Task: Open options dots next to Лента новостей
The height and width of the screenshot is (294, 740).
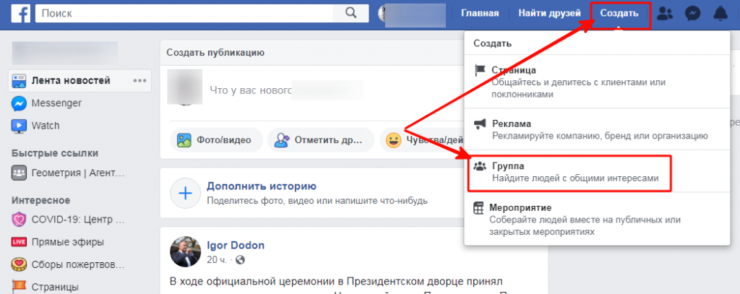Action: (x=139, y=81)
